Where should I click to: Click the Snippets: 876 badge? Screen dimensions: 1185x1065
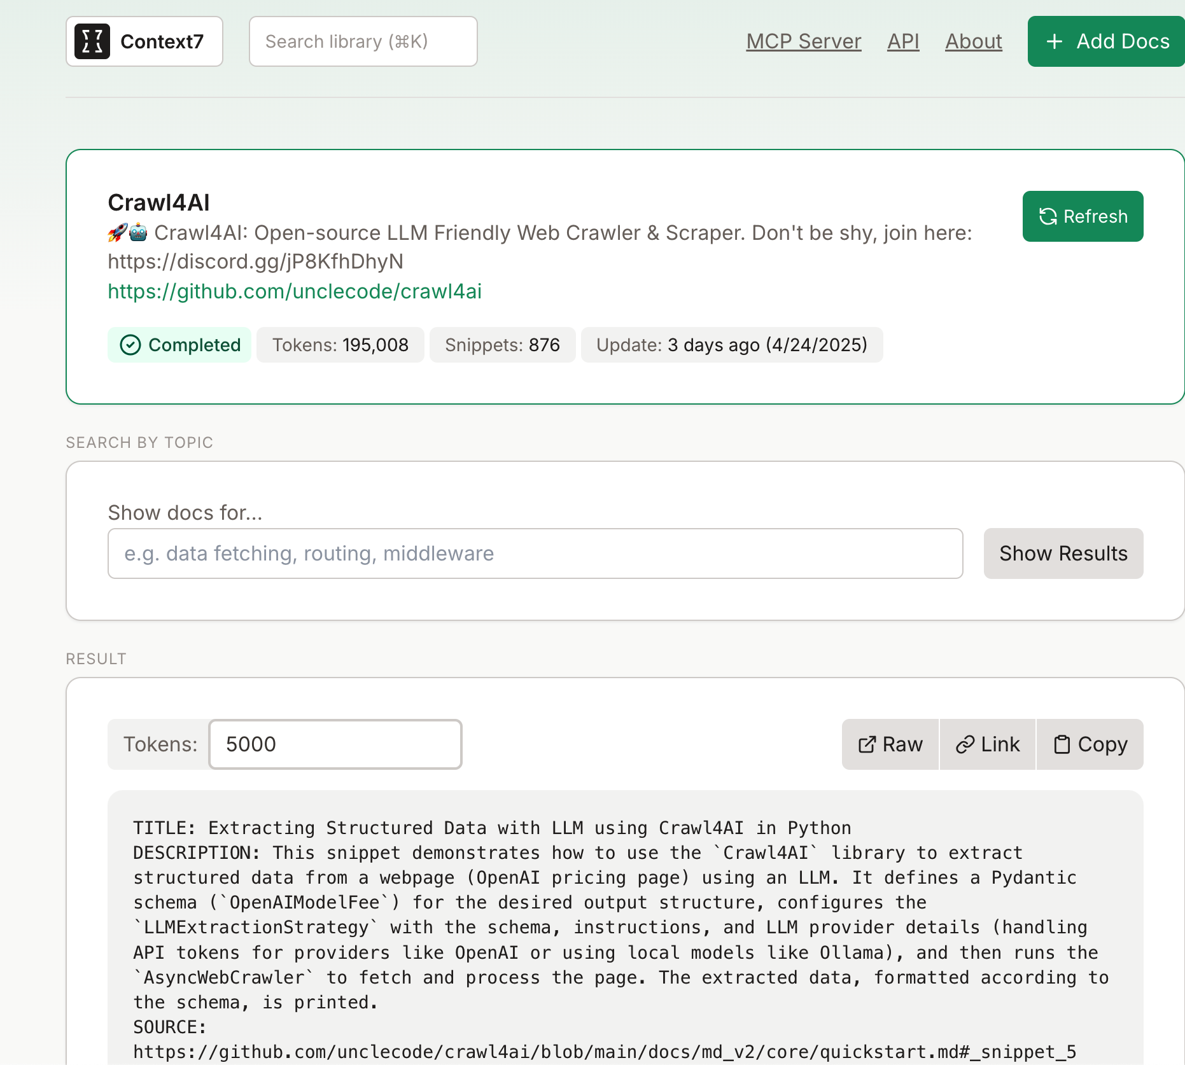(503, 345)
